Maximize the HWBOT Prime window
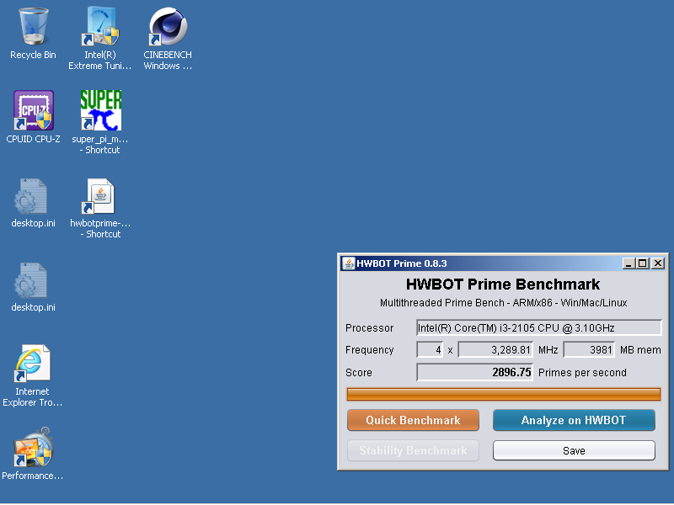This screenshot has width=674, height=505. click(x=643, y=263)
